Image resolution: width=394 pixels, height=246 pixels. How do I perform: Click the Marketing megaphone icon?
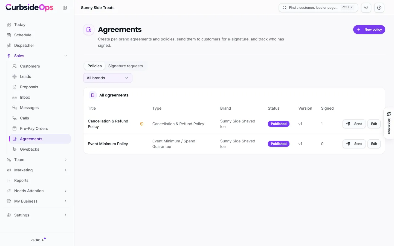coord(9,170)
